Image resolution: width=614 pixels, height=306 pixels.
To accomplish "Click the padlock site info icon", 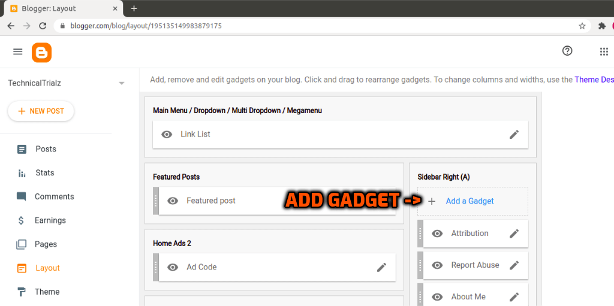I will click(x=62, y=26).
